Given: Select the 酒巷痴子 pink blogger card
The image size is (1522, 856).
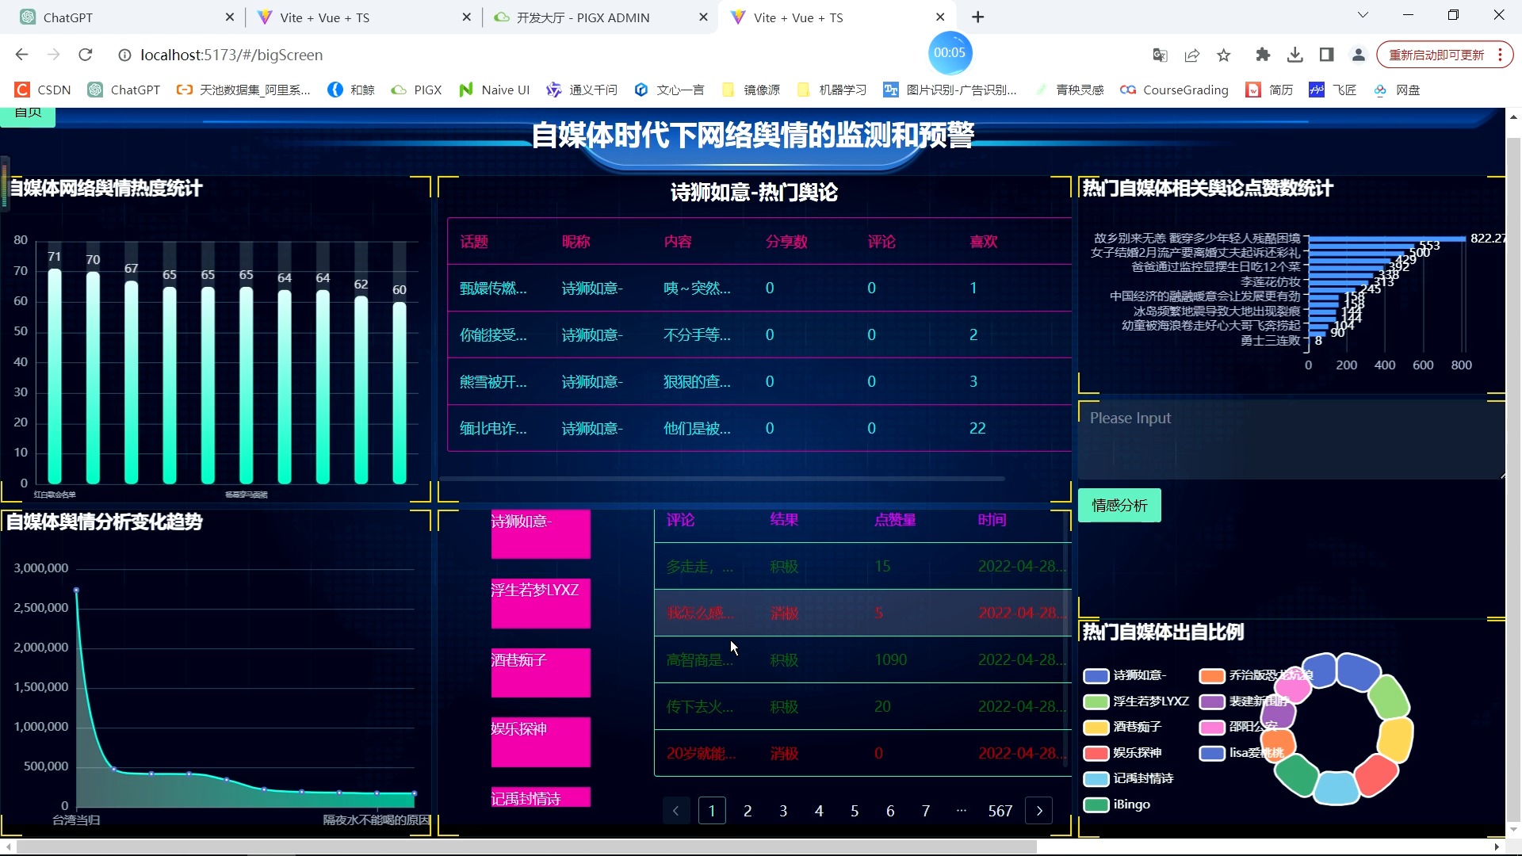Looking at the screenshot, I should pos(541,672).
